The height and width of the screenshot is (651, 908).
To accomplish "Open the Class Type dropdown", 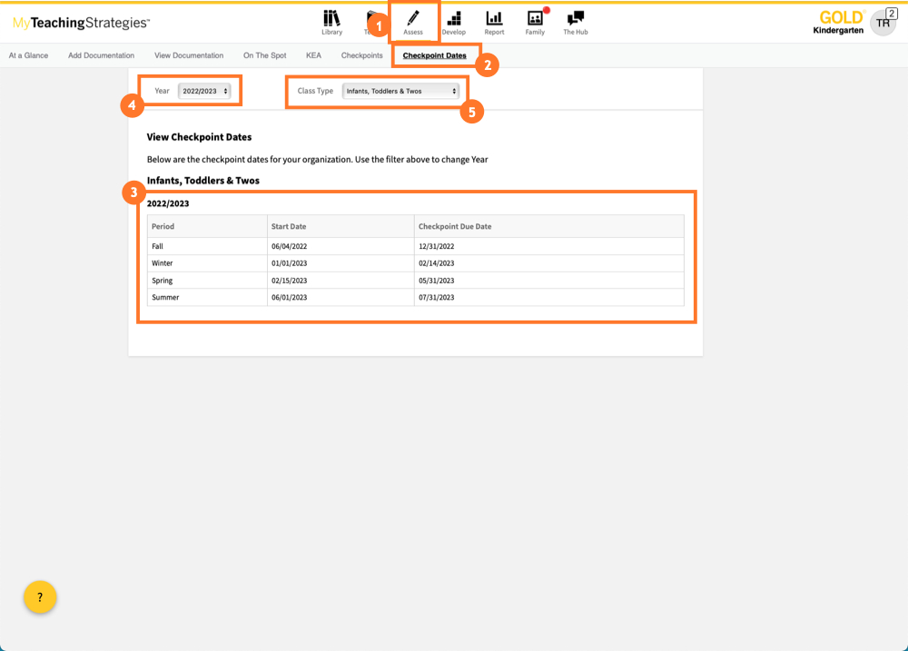I will point(400,91).
